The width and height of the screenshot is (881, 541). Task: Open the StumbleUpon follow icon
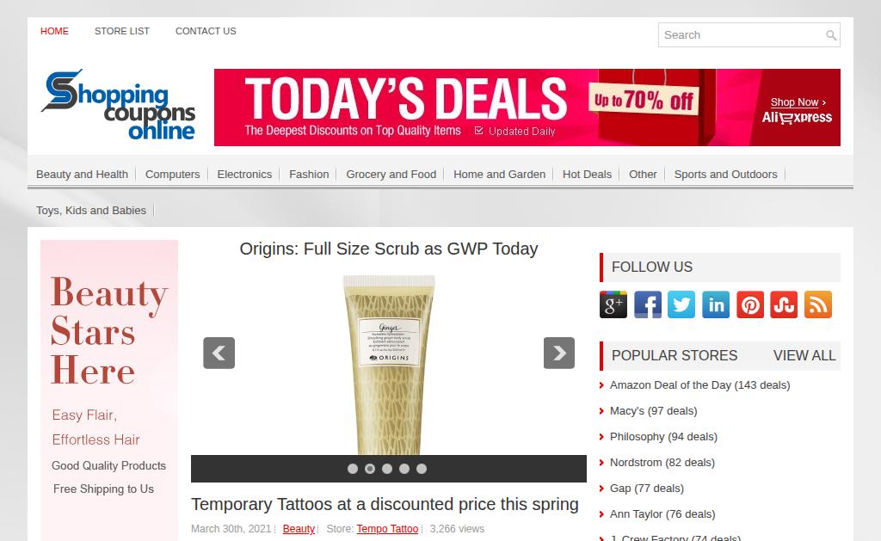pyautogui.click(x=784, y=304)
